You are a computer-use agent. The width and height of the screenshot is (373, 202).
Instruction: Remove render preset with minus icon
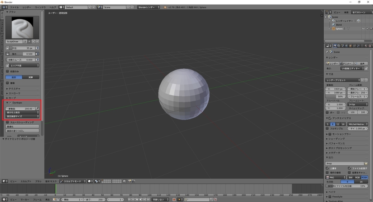tap(366, 80)
